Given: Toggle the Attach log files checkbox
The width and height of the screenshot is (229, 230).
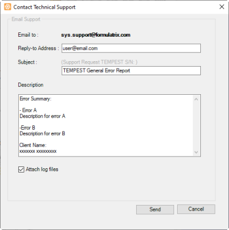Looking at the screenshot, I should pyautogui.click(x=21, y=169).
